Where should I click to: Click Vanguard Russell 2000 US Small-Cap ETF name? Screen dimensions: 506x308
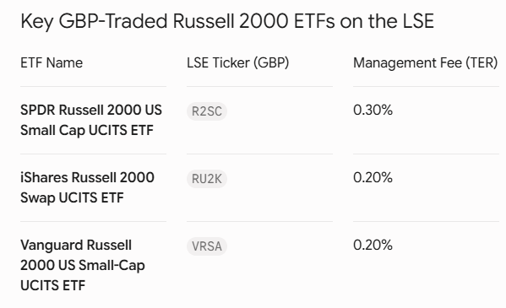[x=83, y=265]
